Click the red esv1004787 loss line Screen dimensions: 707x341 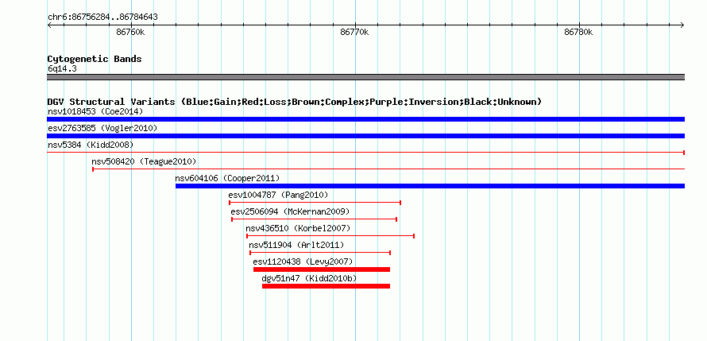pos(315,203)
